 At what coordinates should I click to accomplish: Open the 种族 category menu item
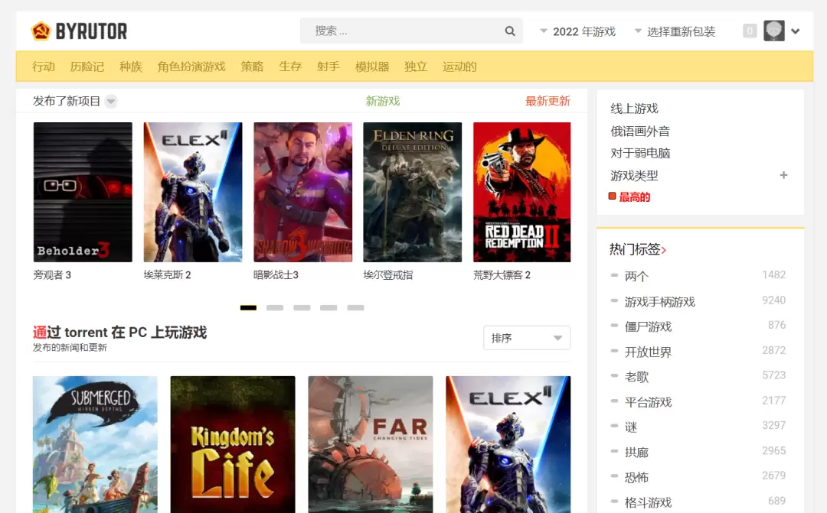coord(131,67)
